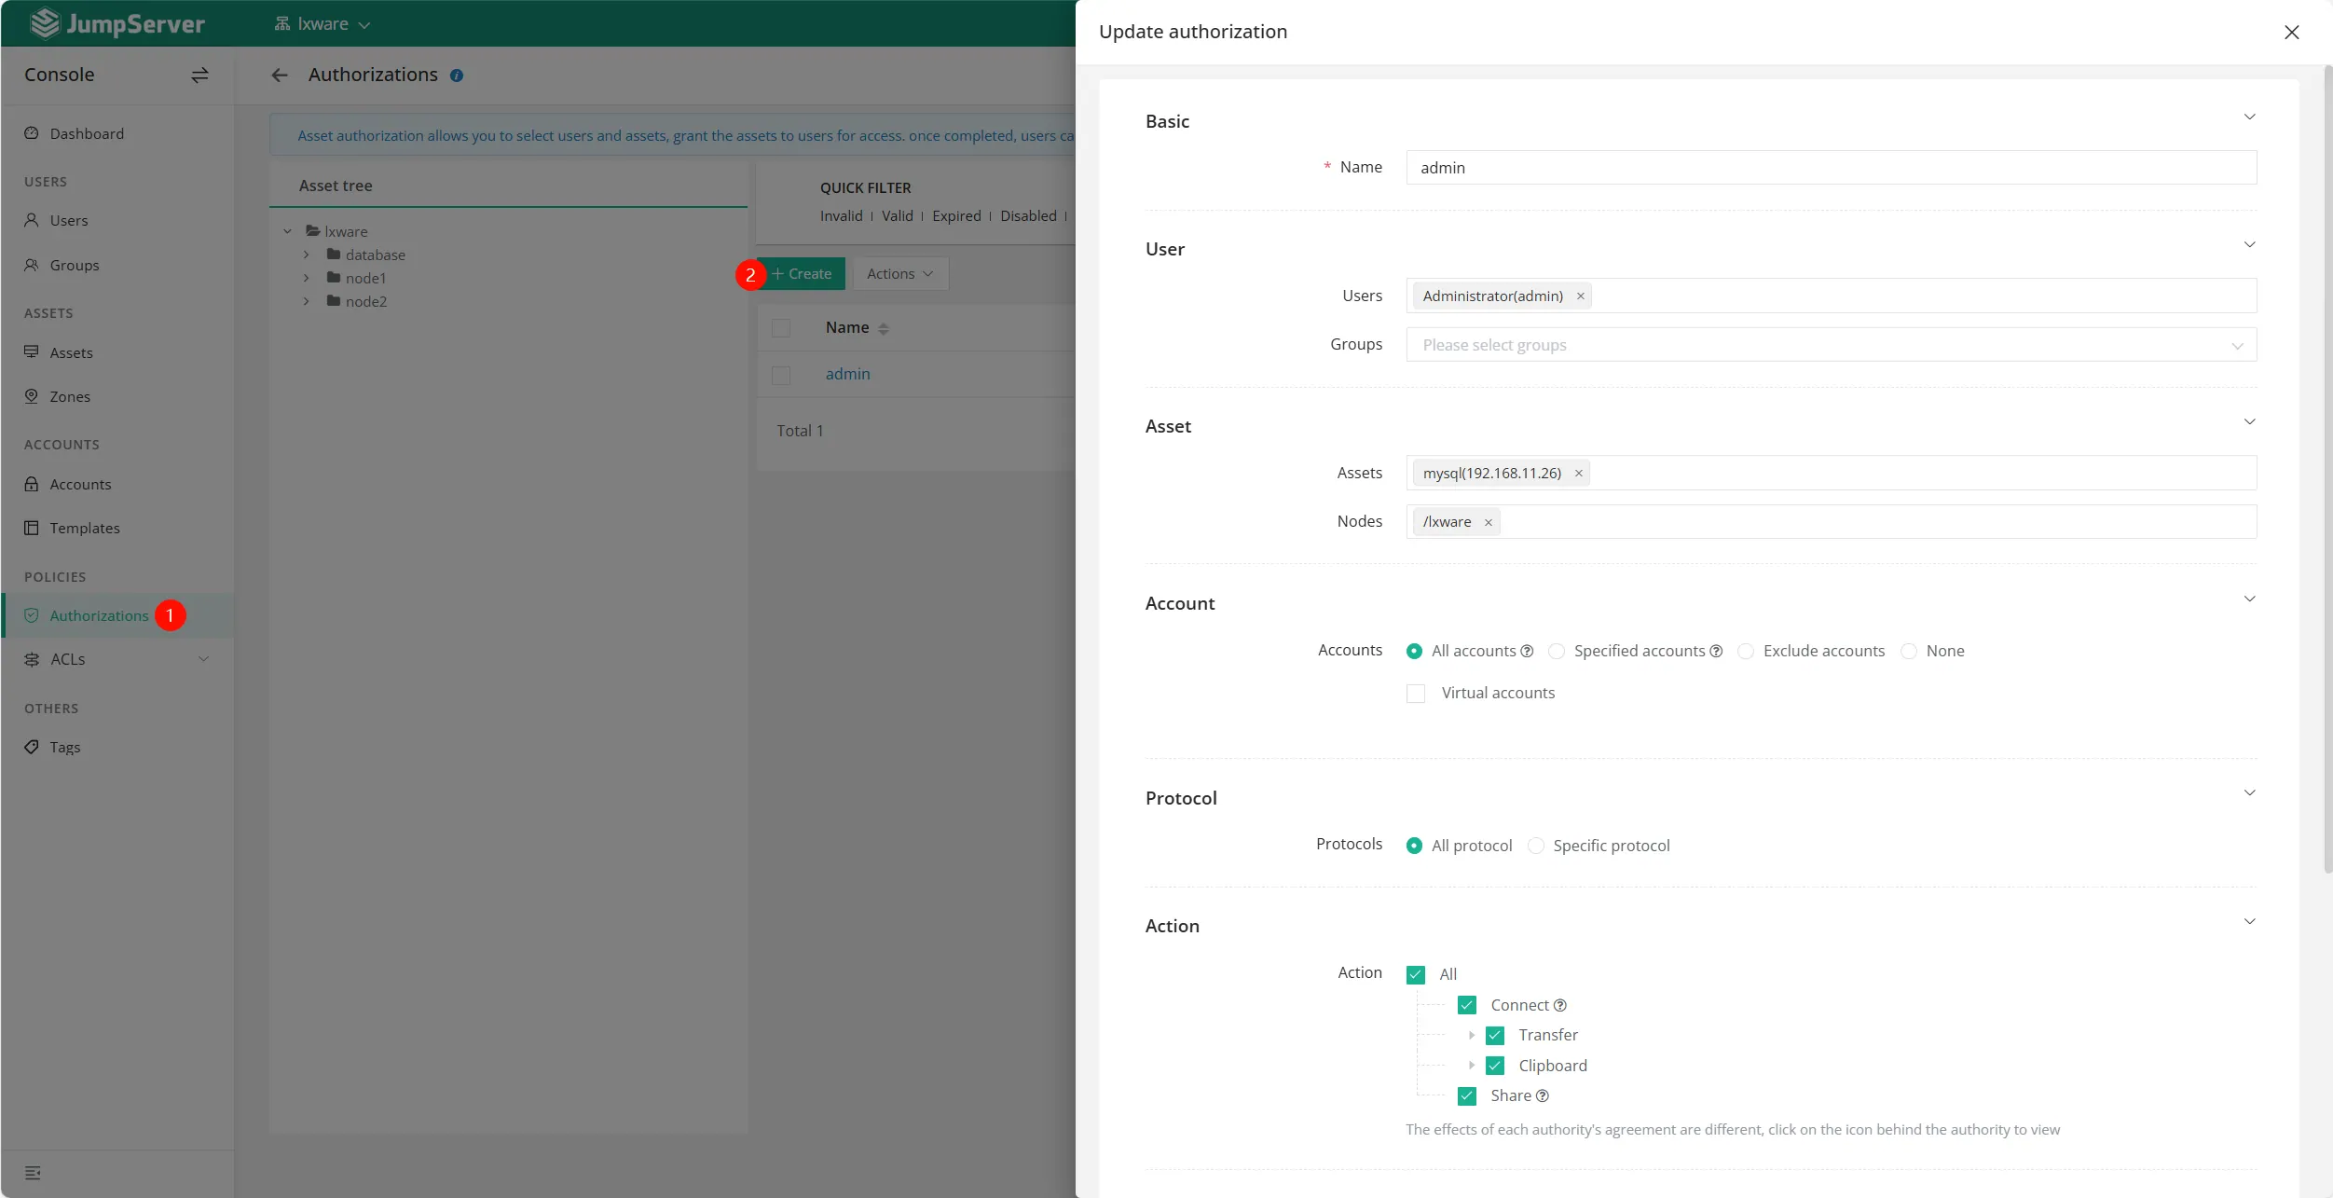
Task: Collapse the sidebar via bottom menu icon
Action: [33, 1173]
